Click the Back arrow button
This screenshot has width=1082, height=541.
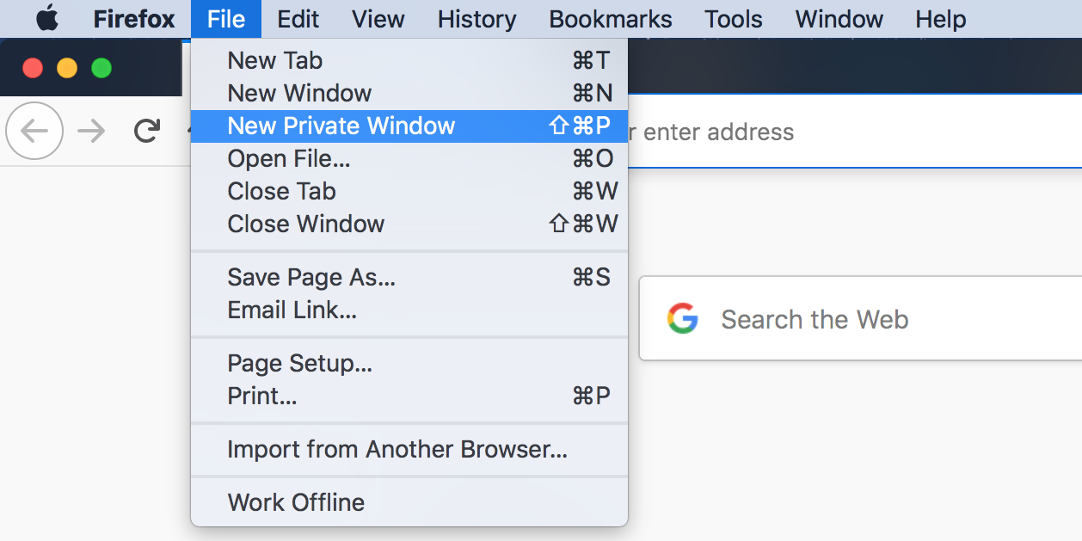(x=34, y=131)
